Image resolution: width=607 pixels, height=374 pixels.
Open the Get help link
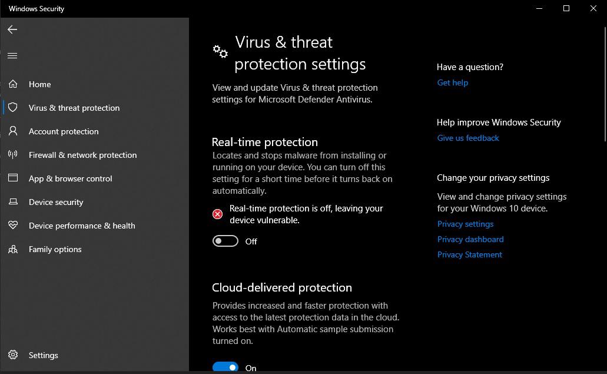tap(452, 82)
